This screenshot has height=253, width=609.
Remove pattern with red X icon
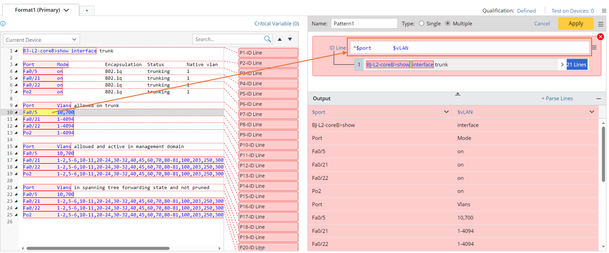[600, 37]
